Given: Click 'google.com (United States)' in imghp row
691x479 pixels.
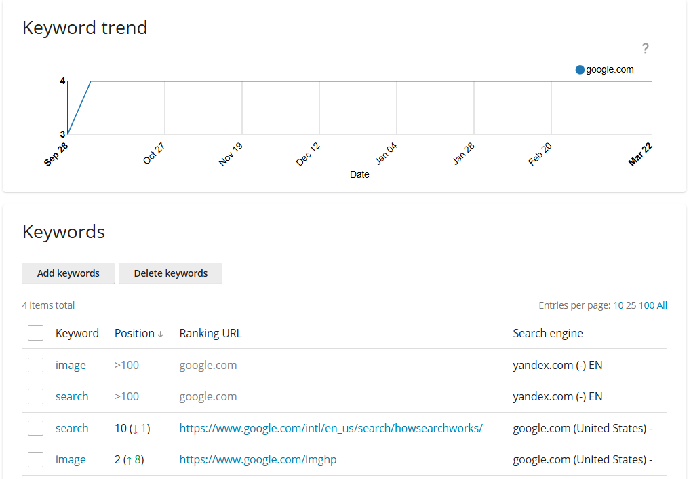Looking at the screenshot, I should (580, 459).
